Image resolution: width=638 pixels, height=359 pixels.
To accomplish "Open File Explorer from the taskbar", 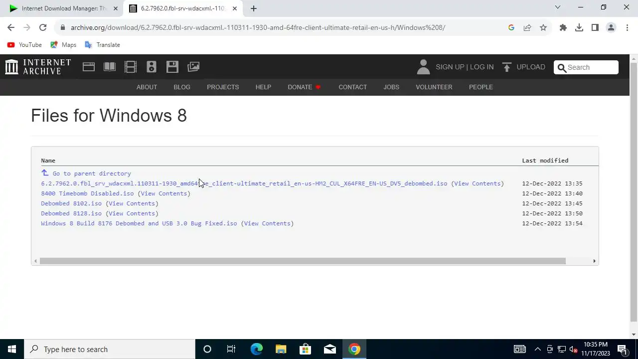I will click(281, 349).
